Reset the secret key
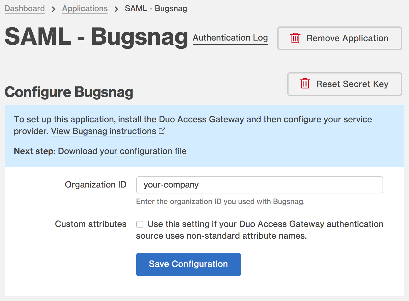Viewport: 409px width, 301px height. click(344, 84)
